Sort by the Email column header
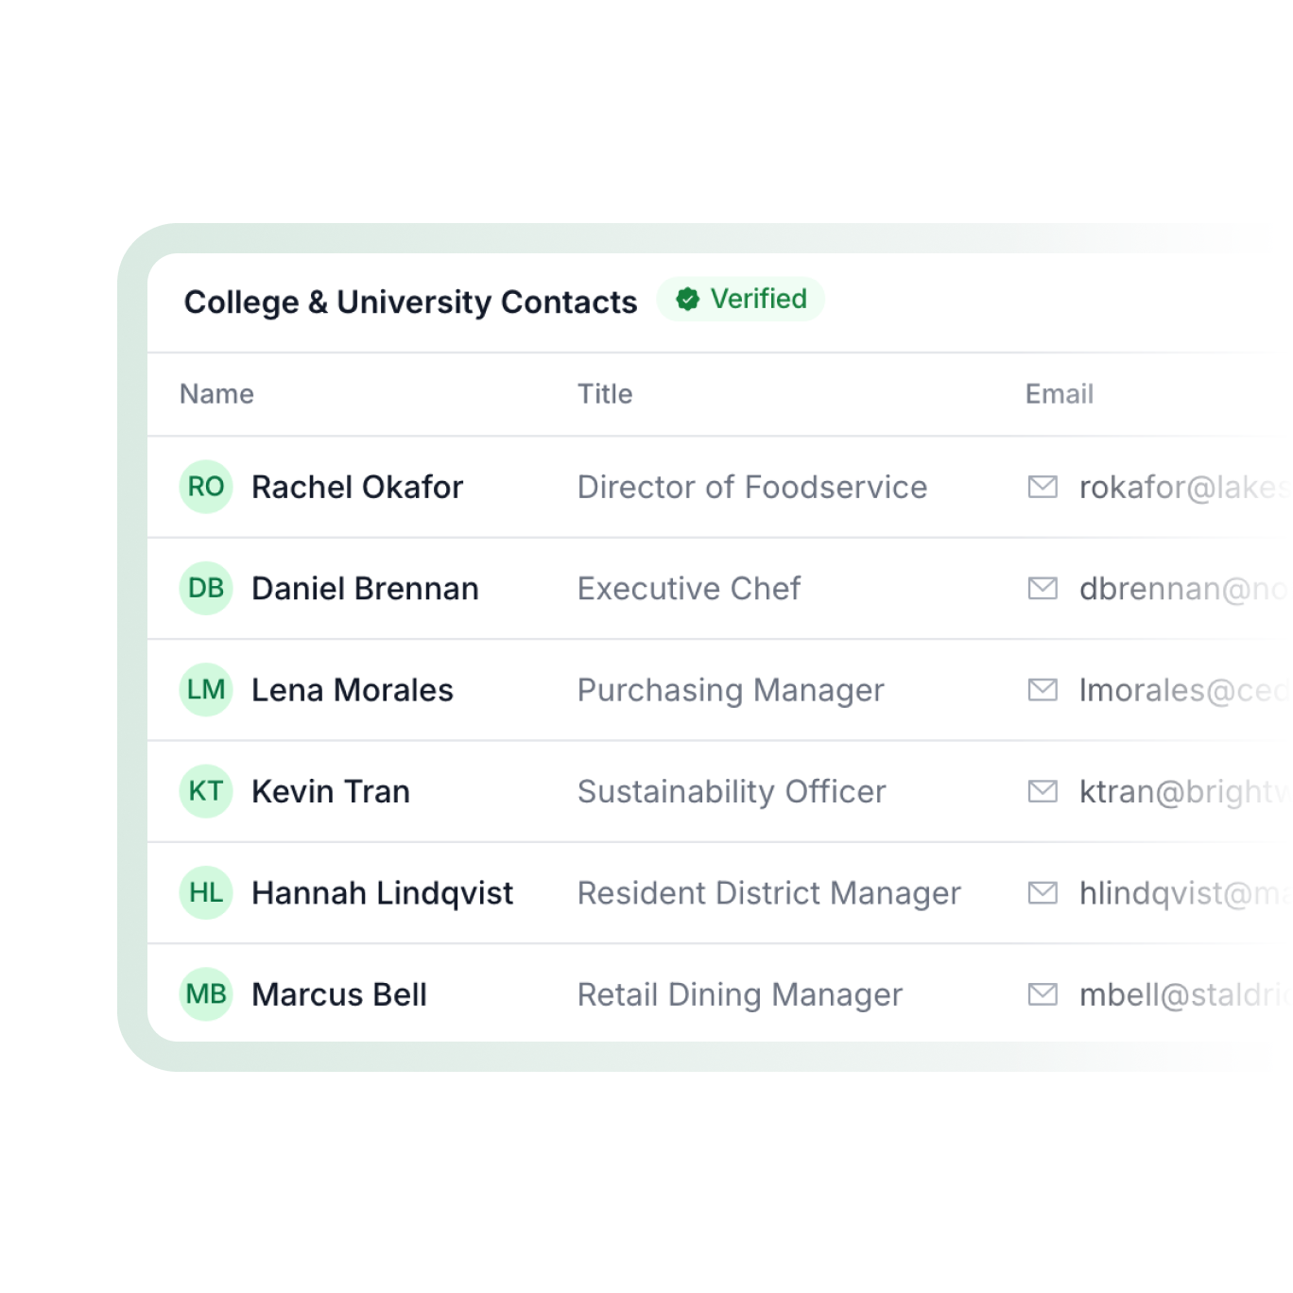1293x1293 pixels. click(x=1060, y=394)
